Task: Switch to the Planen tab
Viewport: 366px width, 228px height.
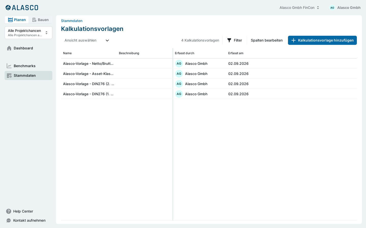Action: pos(17,20)
